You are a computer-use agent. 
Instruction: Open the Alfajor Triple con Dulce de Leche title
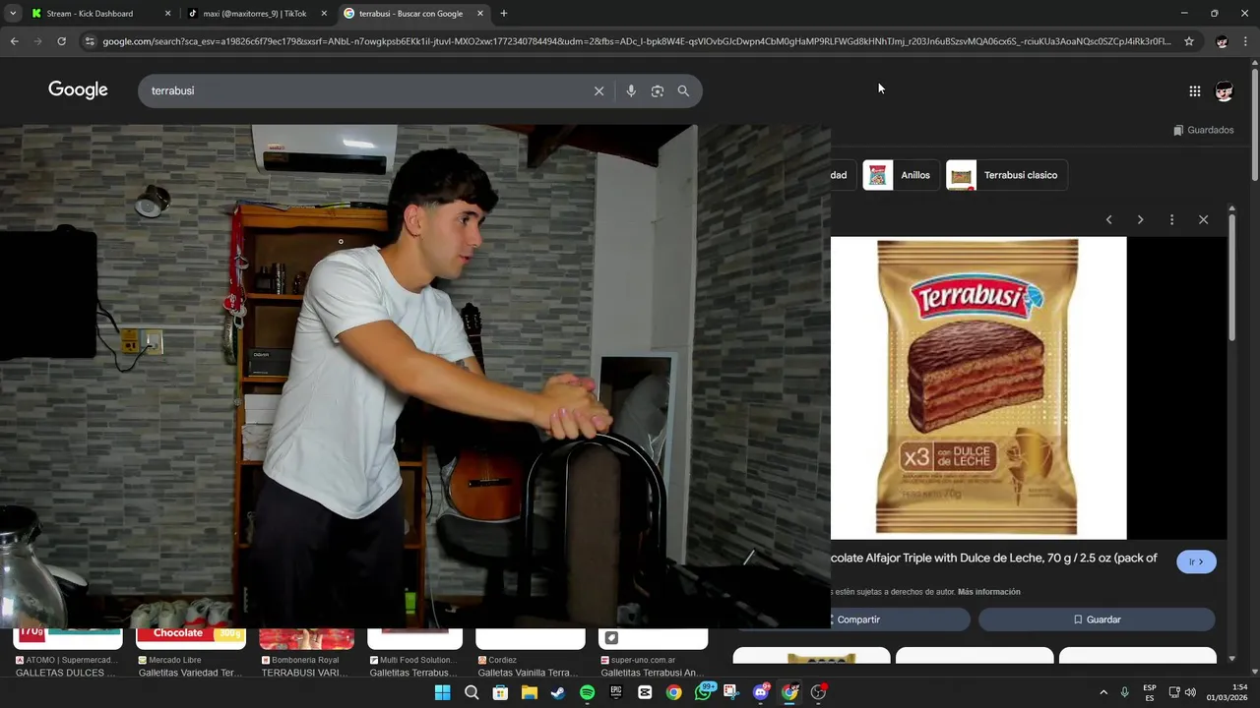tap(994, 558)
